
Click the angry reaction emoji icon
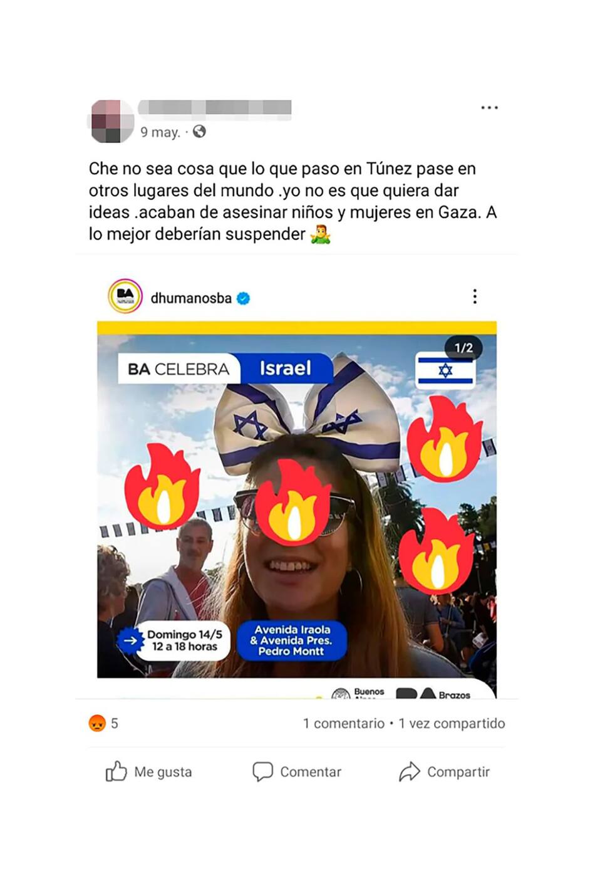coord(97,723)
